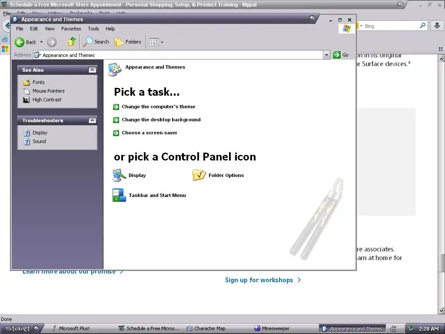Viewport: 445px width, 334px height.
Task: Toggle the Folders pane
Action: click(128, 42)
